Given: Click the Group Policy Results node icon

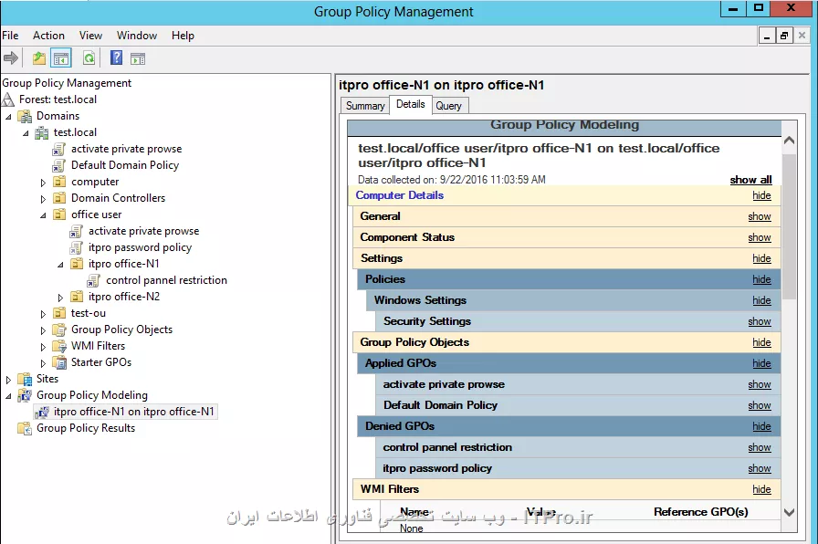Looking at the screenshot, I should tap(25, 428).
